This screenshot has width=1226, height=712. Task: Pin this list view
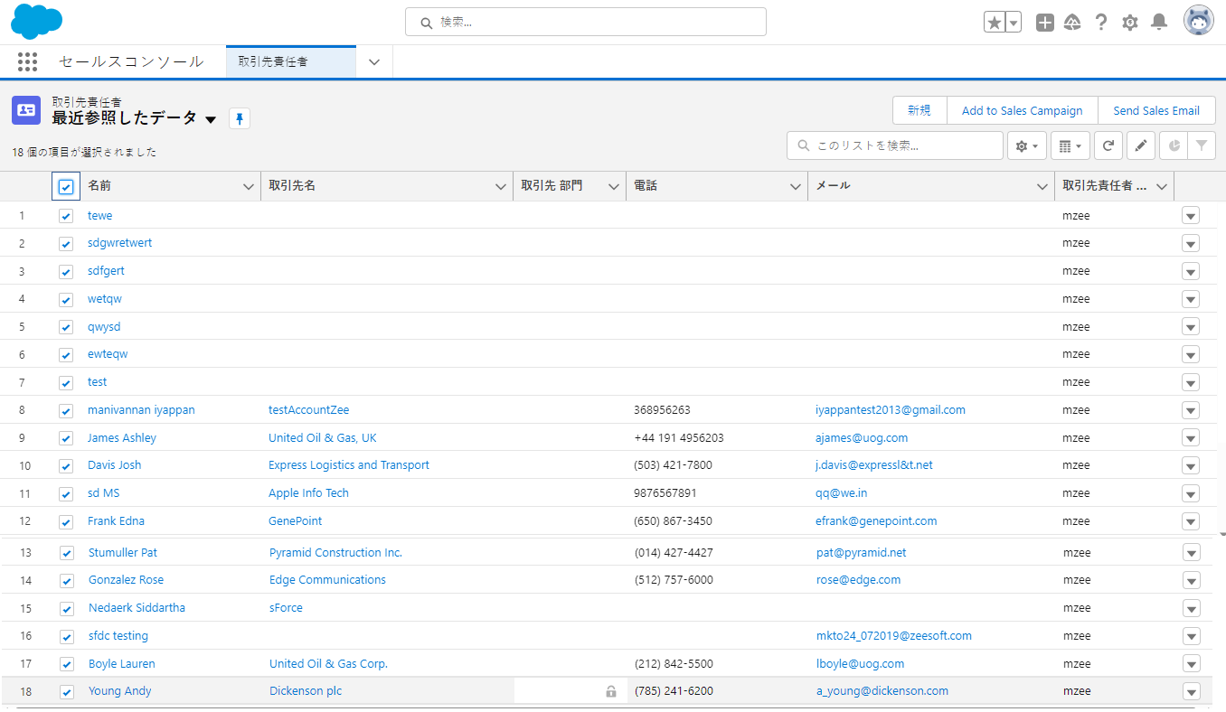(x=240, y=118)
